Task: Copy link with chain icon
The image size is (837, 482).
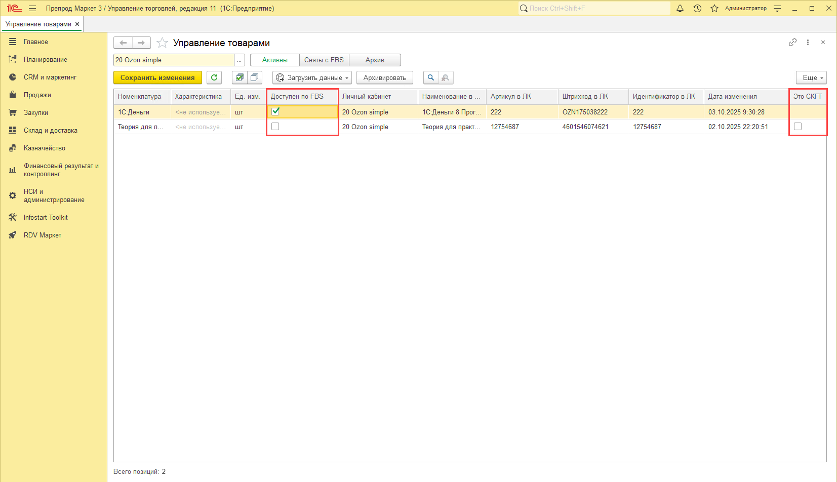Action: pyautogui.click(x=792, y=43)
